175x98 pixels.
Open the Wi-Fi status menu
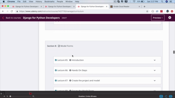coord(134,2)
